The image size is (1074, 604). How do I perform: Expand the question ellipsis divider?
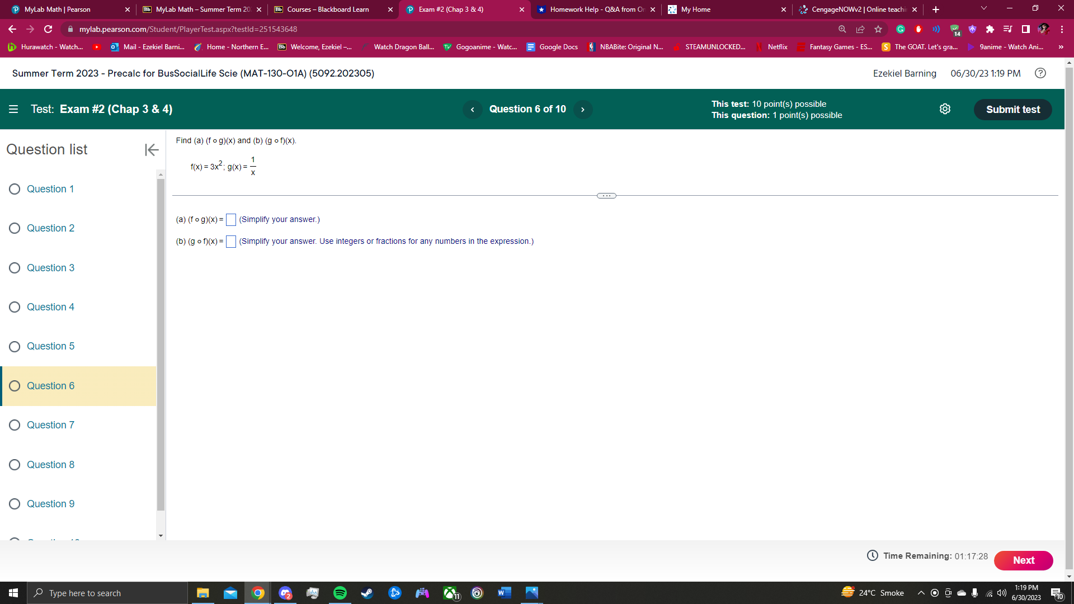point(607,195)
